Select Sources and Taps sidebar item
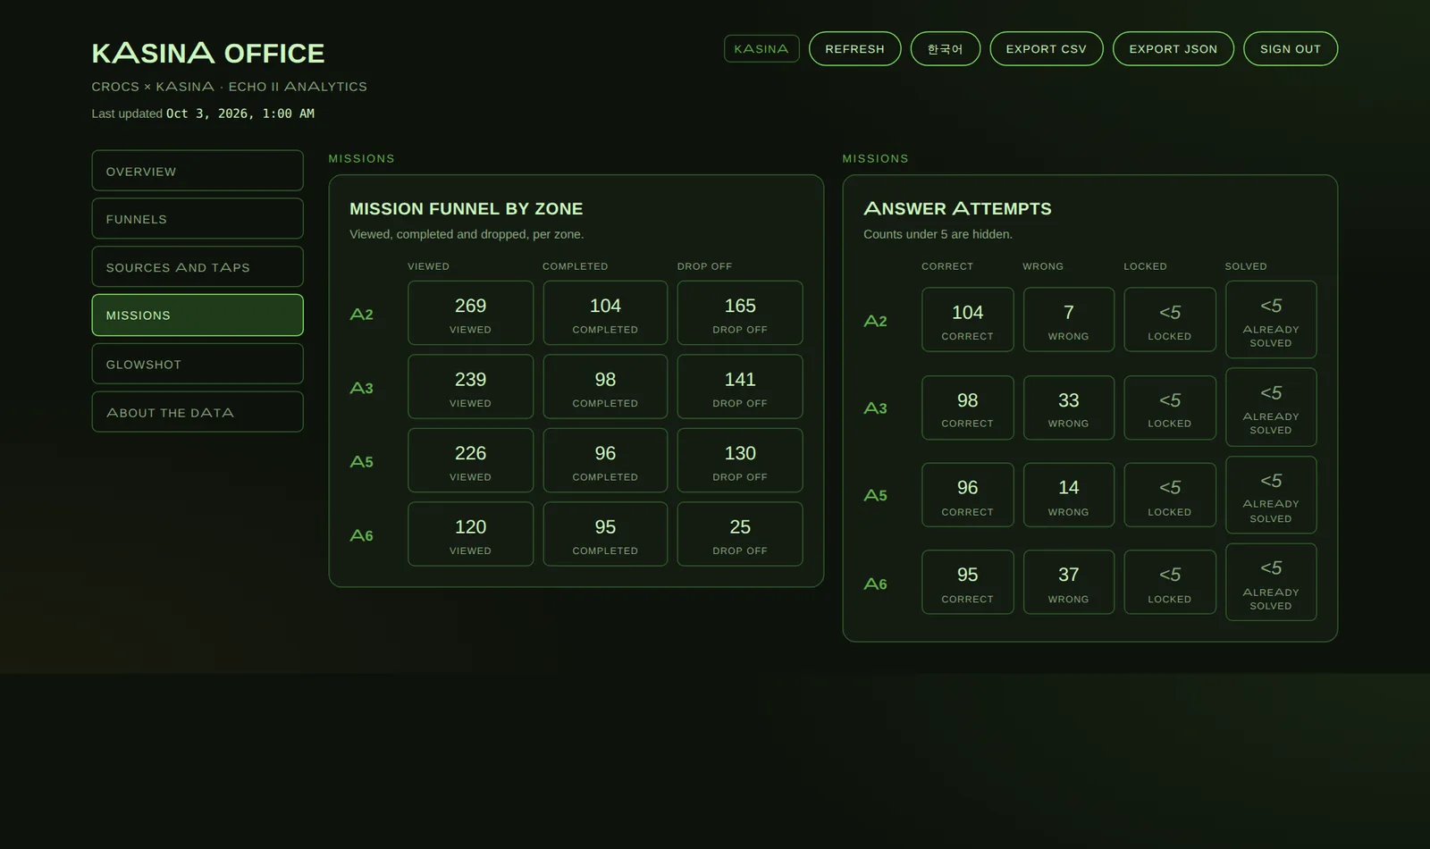The image size is (1430, 849). pyautogui.click(x=198, y=267)
